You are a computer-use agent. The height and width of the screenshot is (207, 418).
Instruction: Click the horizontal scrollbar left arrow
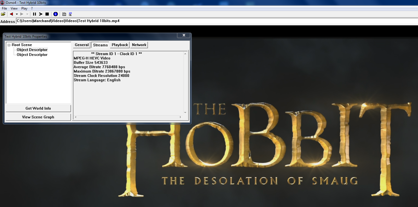[76, 117]
